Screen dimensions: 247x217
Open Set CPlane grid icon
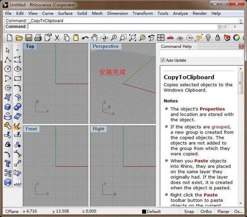180,38
